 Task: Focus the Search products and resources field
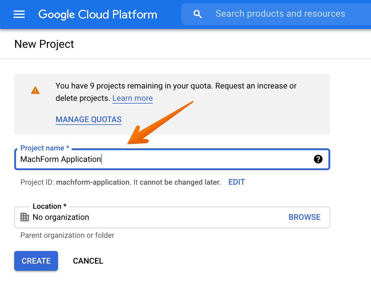[280, 14]
